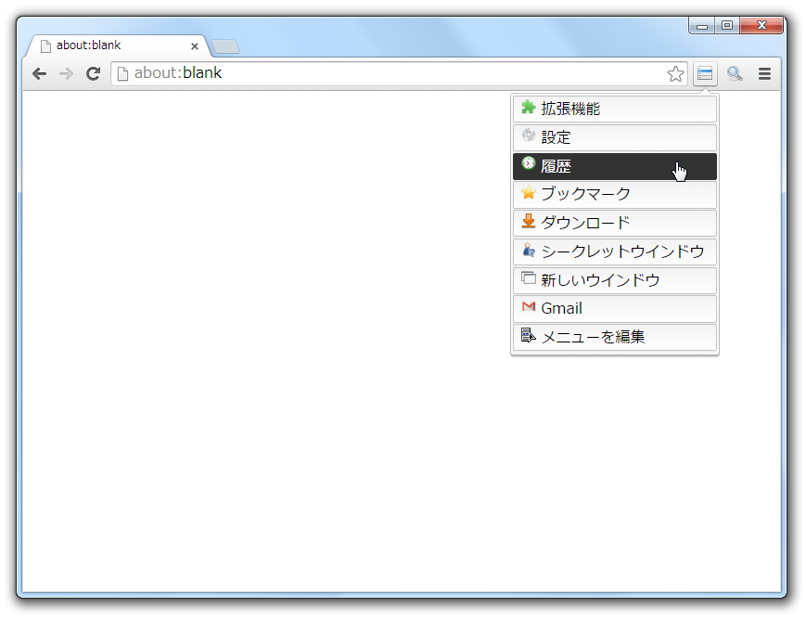806x619 pixels.
Task: Click the incognito person icon
Action: pyautogui.click(x=529, y=250)
